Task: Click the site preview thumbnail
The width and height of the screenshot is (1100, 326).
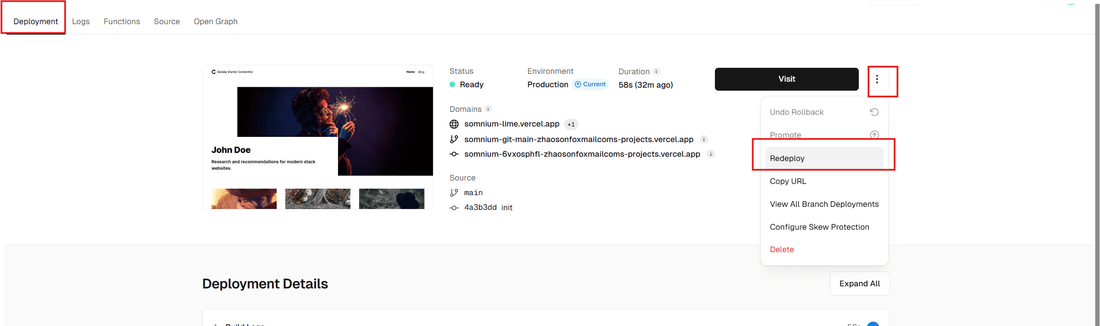Action: point(318,137)
